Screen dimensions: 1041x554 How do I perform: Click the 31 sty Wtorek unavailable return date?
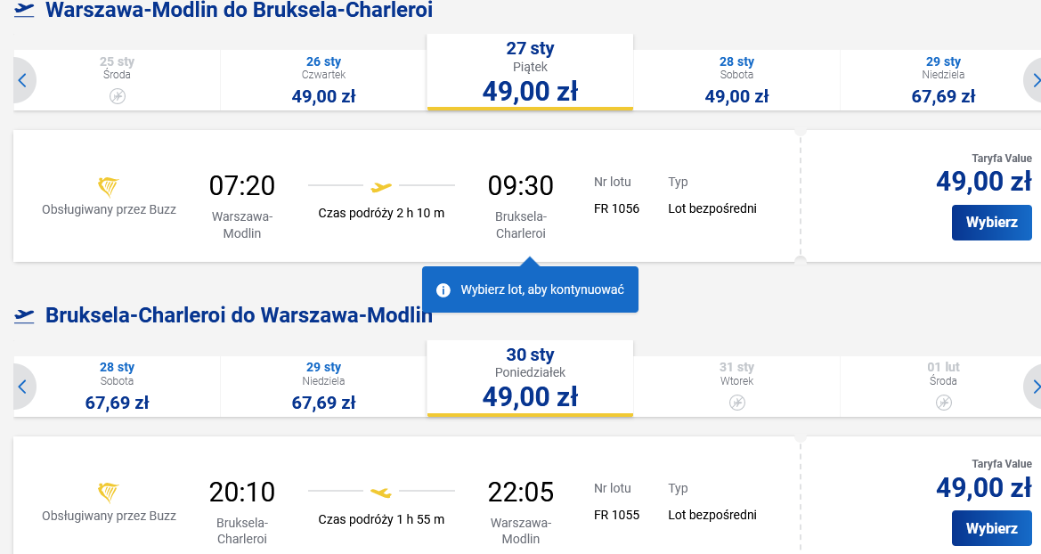736,387
